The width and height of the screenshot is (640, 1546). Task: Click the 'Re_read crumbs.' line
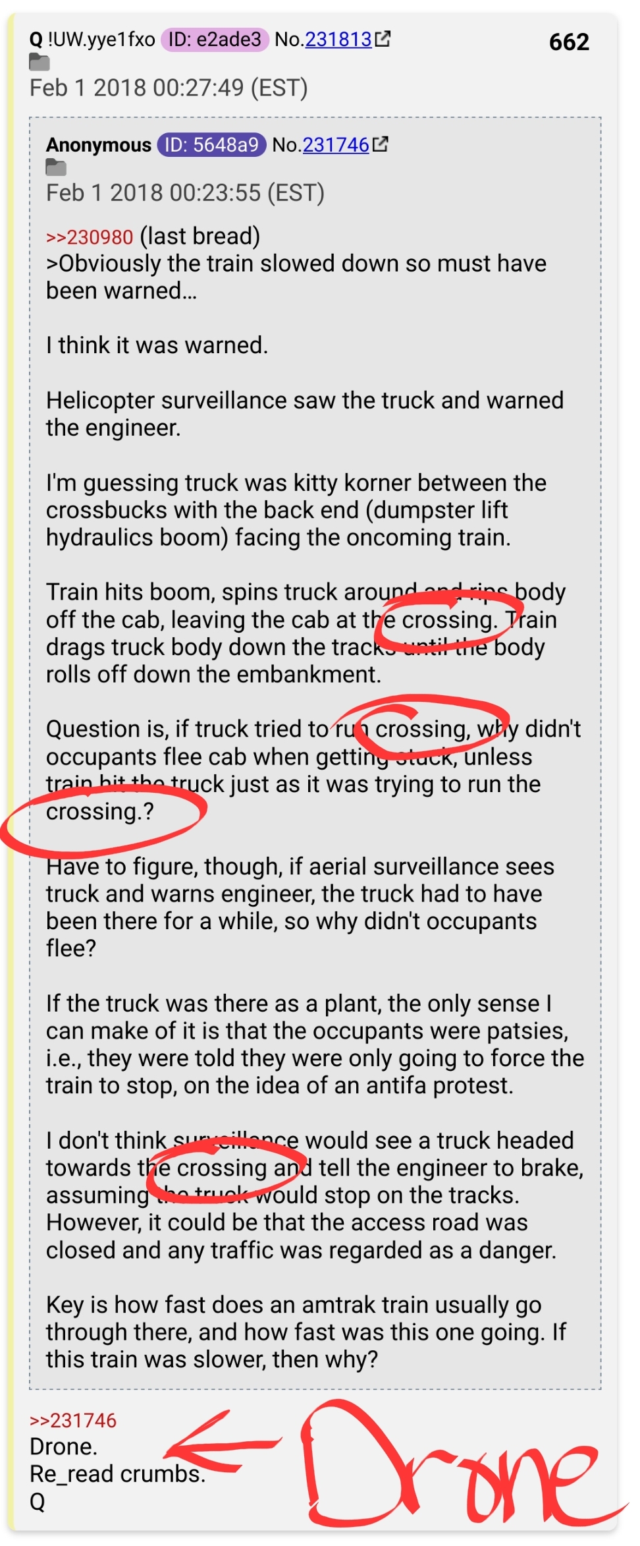117,1474
